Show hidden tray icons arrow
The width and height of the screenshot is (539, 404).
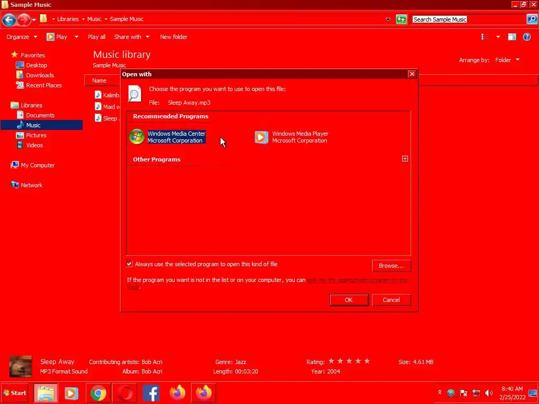point(440,392)
